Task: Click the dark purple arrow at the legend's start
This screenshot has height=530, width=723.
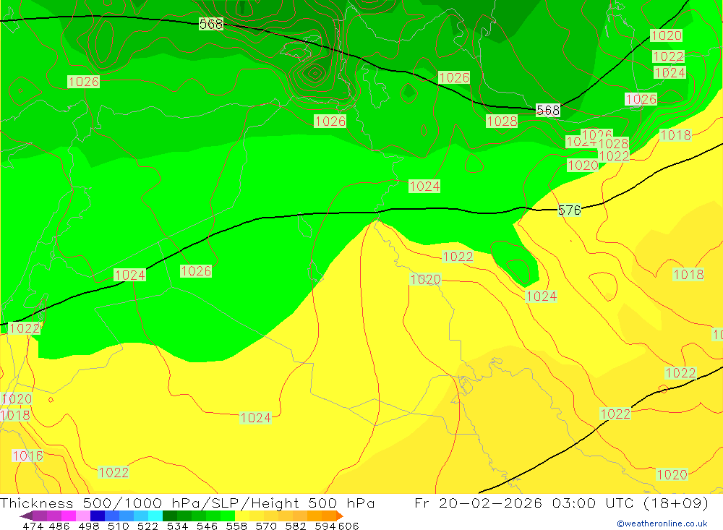Action: click(x=26, y=516)
